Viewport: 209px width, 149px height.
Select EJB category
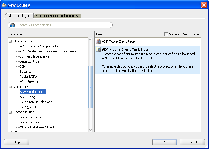[x=22, y=66]
